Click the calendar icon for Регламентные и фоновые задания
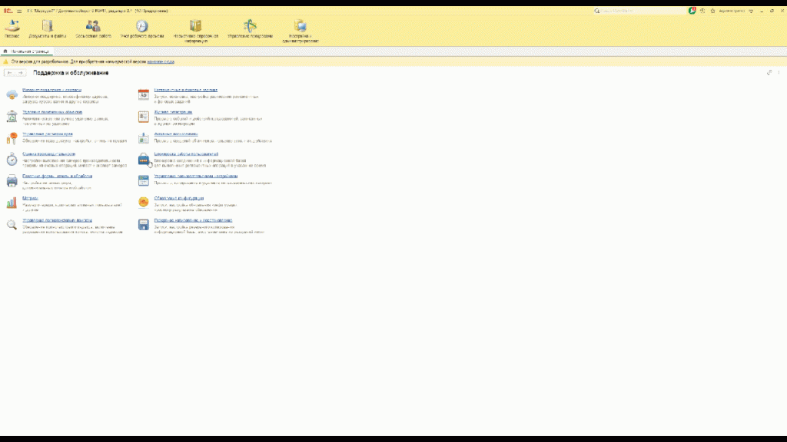Screen dimensions: 787x442 click(144, 94)
